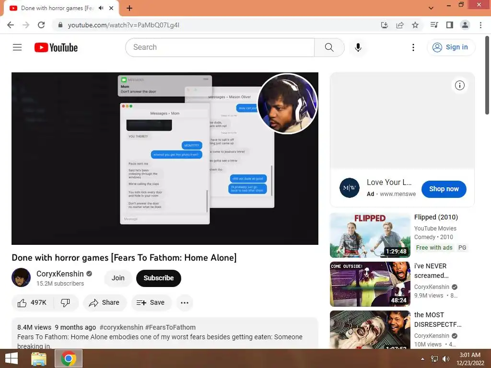Open a new tab with plus button
The image size is (491, 368).
coord(129,8)
